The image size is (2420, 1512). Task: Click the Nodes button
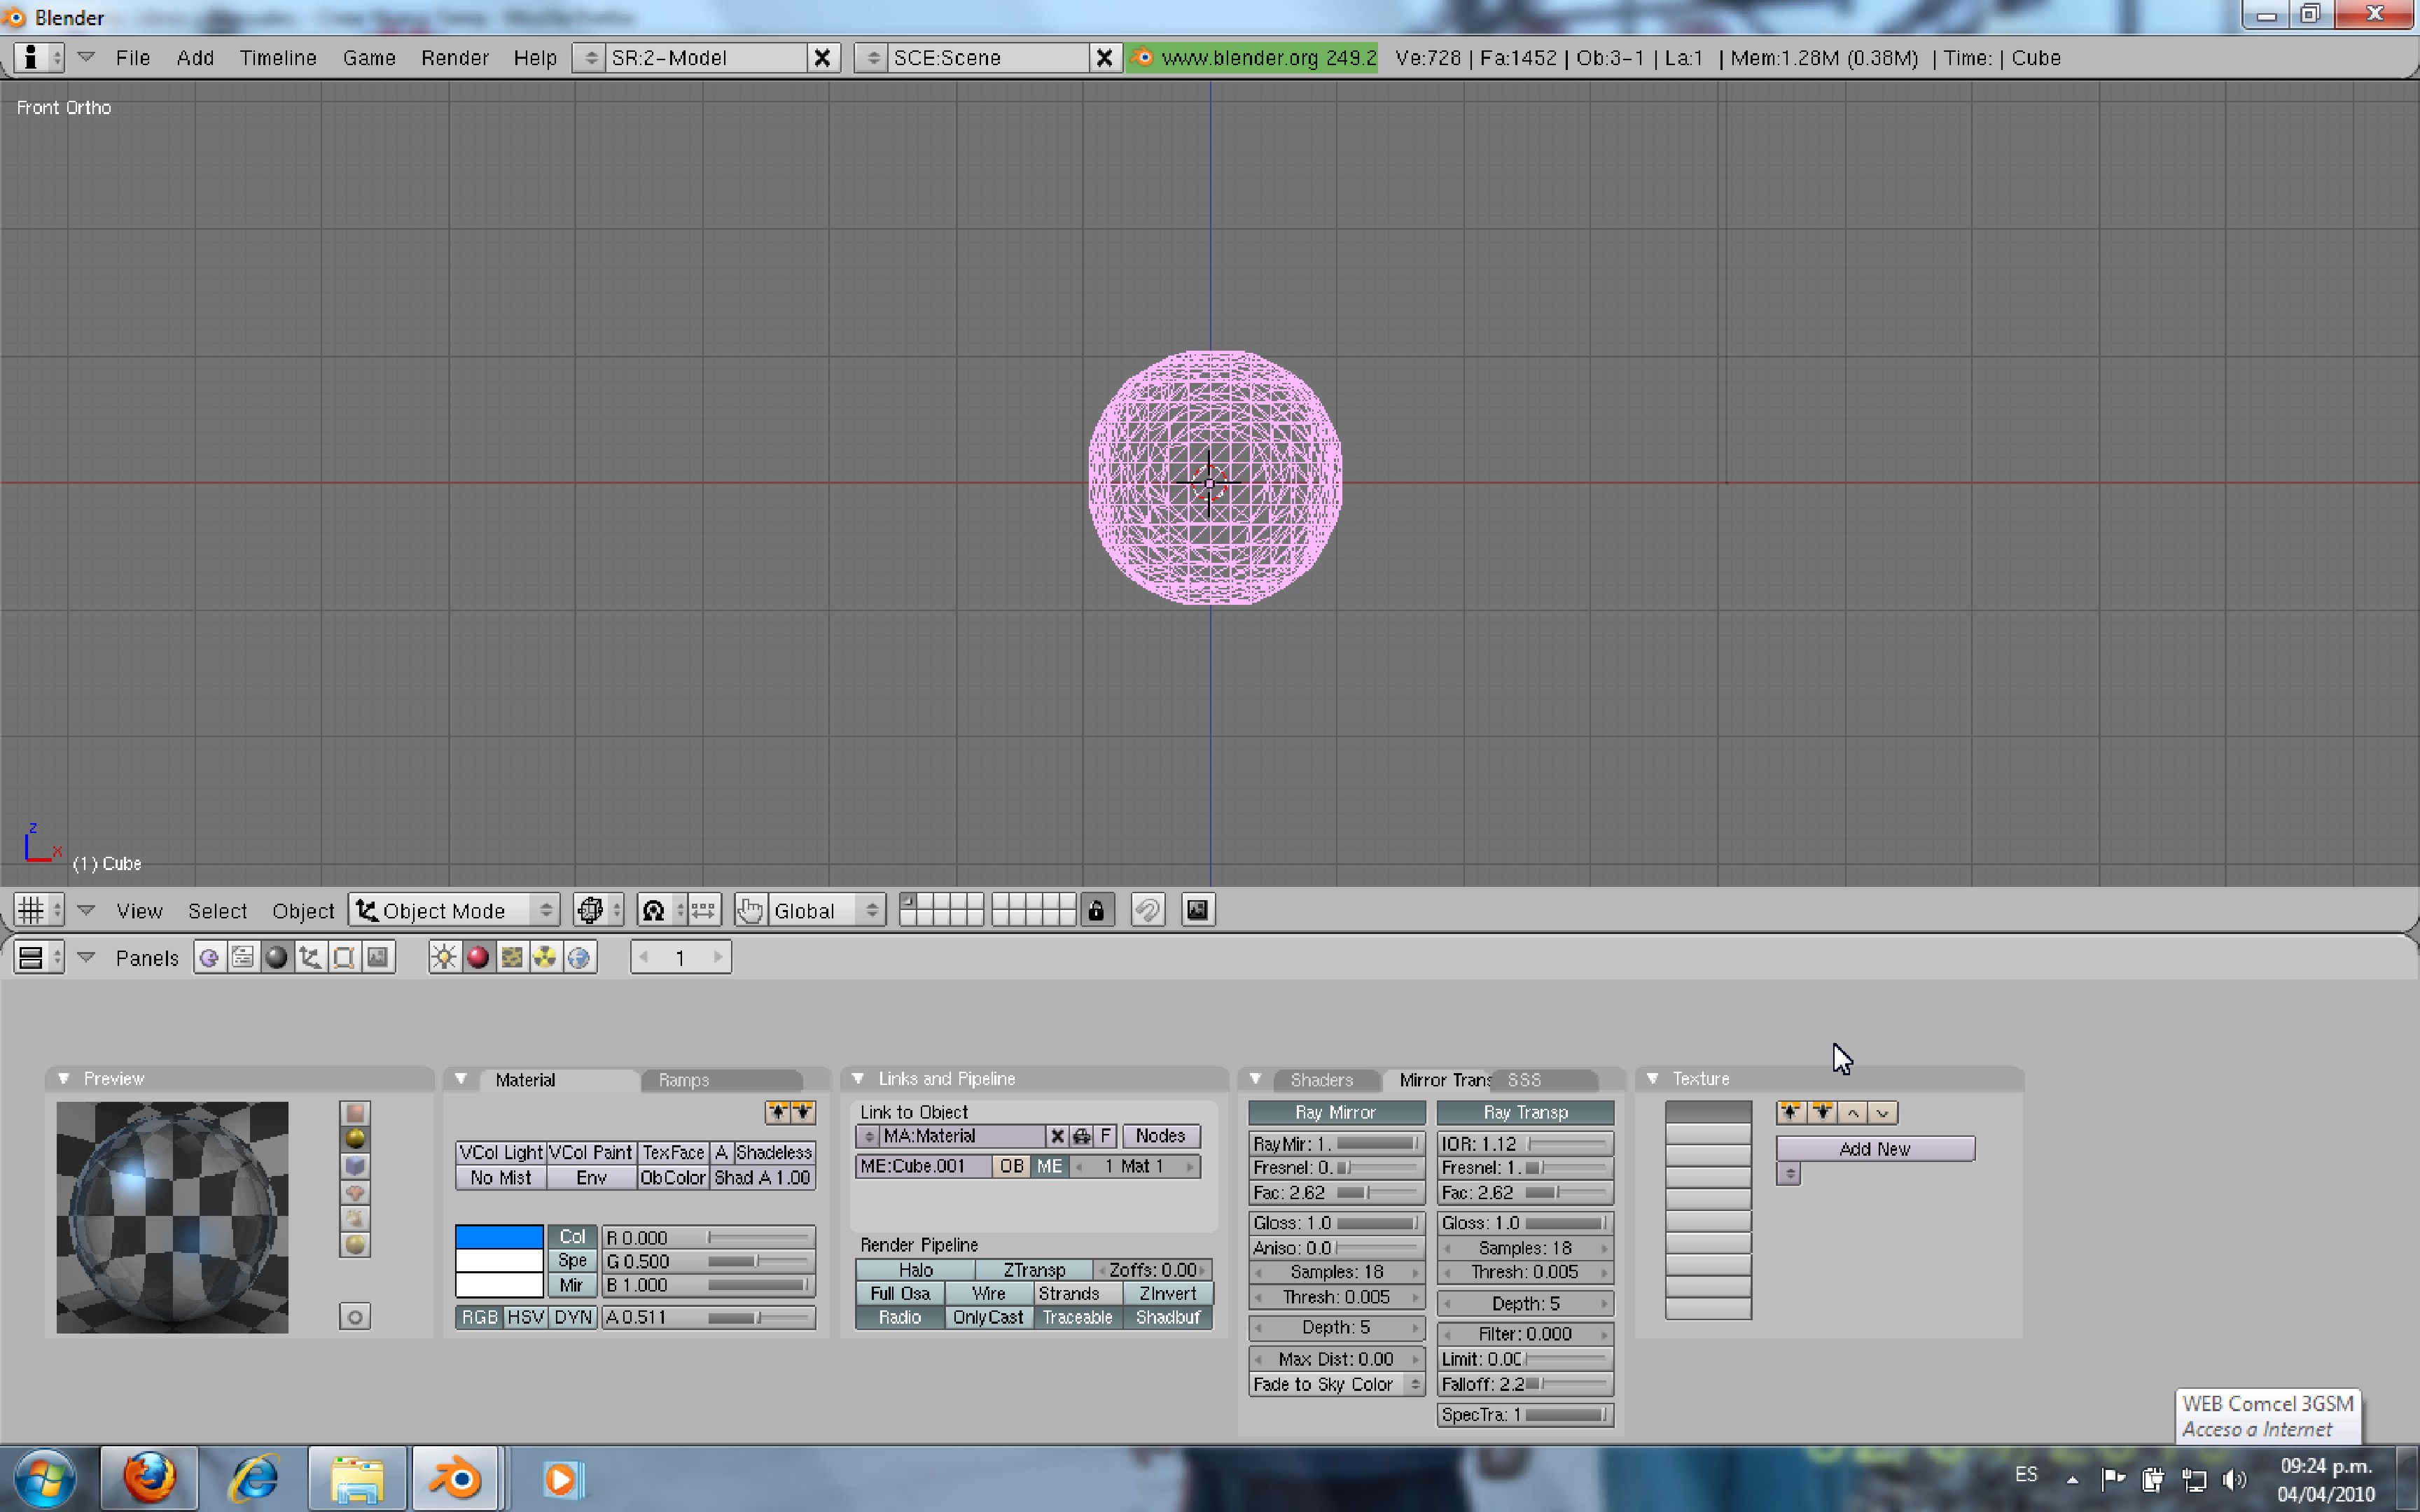pyautogui.click(x=1160, y=1136)
